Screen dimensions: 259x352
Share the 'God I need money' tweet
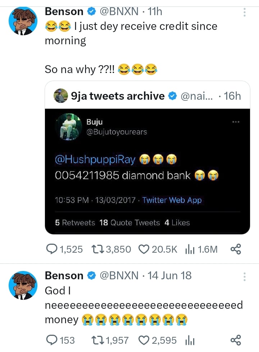tap(235, 340)
